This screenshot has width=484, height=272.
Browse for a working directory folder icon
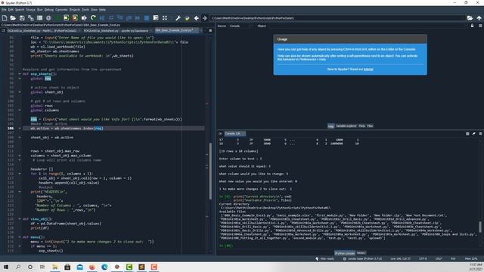click(x=470, y=18)
